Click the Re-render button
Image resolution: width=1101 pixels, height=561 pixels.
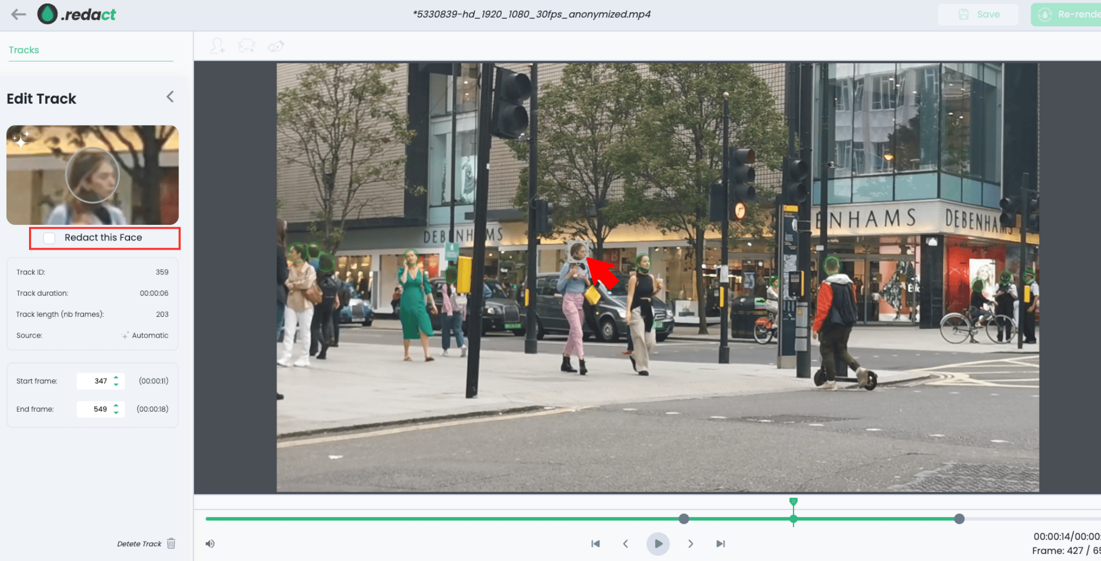[1066, 14]
